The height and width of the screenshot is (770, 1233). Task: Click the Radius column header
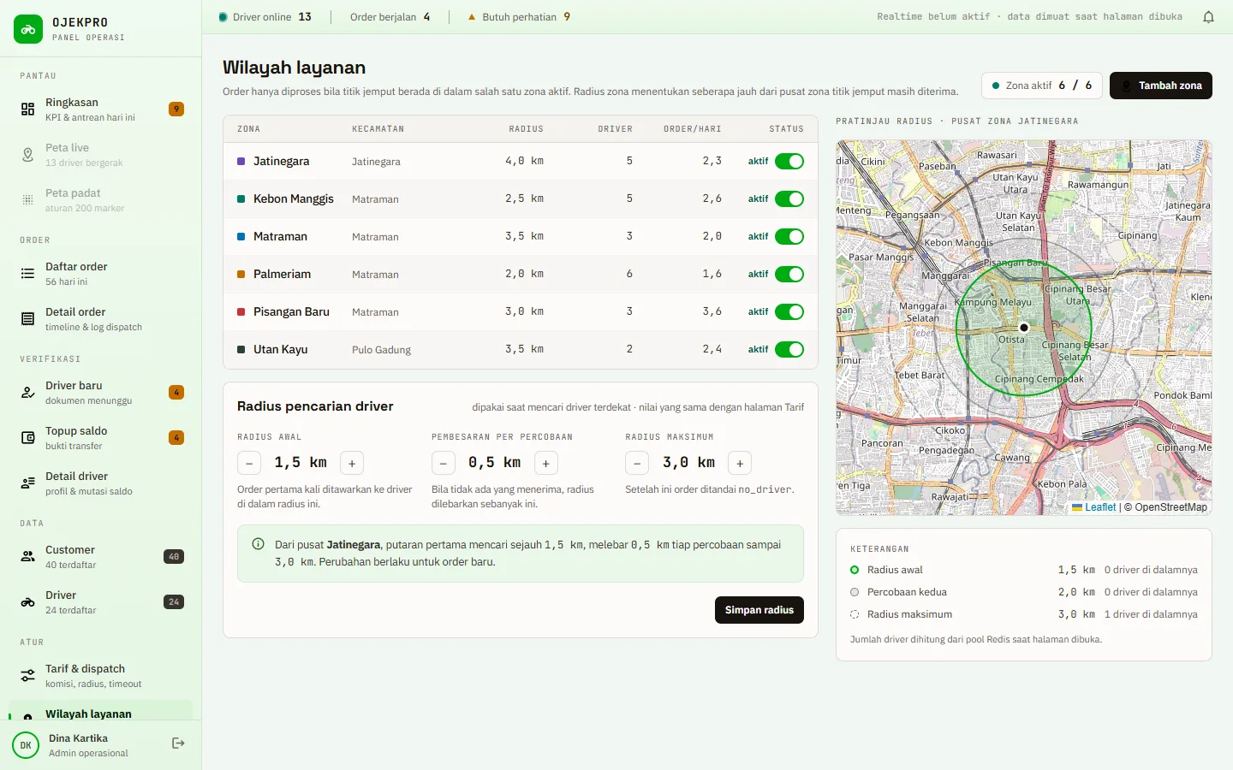(x=526, y=129)
